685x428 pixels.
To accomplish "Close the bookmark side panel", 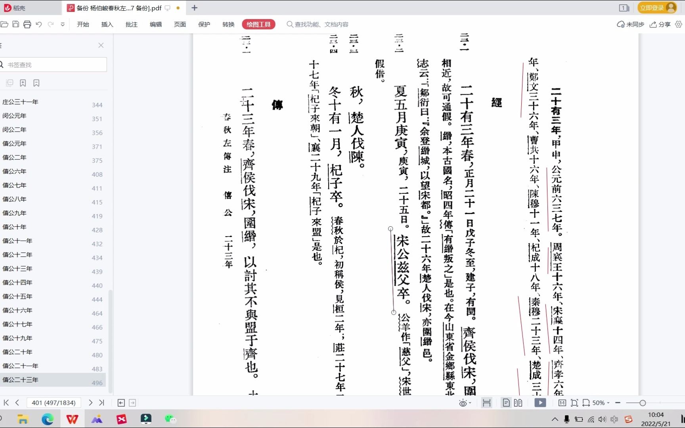I will pyautogui.click(x=101, y=45).
